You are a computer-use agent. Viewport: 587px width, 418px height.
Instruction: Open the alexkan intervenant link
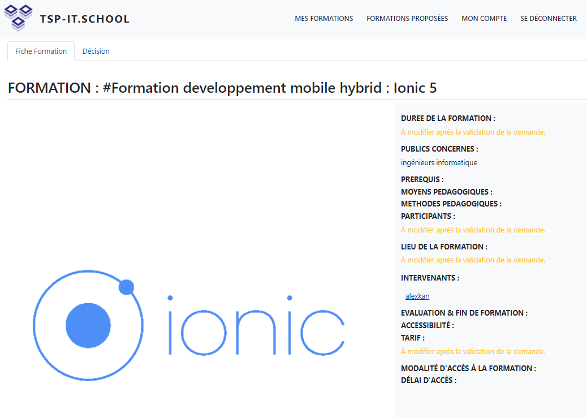417,296
